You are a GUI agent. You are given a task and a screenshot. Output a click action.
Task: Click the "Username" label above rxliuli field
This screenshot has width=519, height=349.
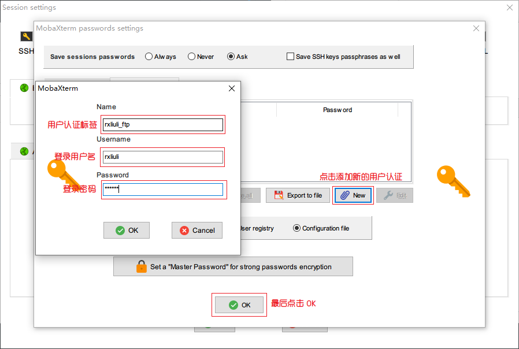point(113,139)
